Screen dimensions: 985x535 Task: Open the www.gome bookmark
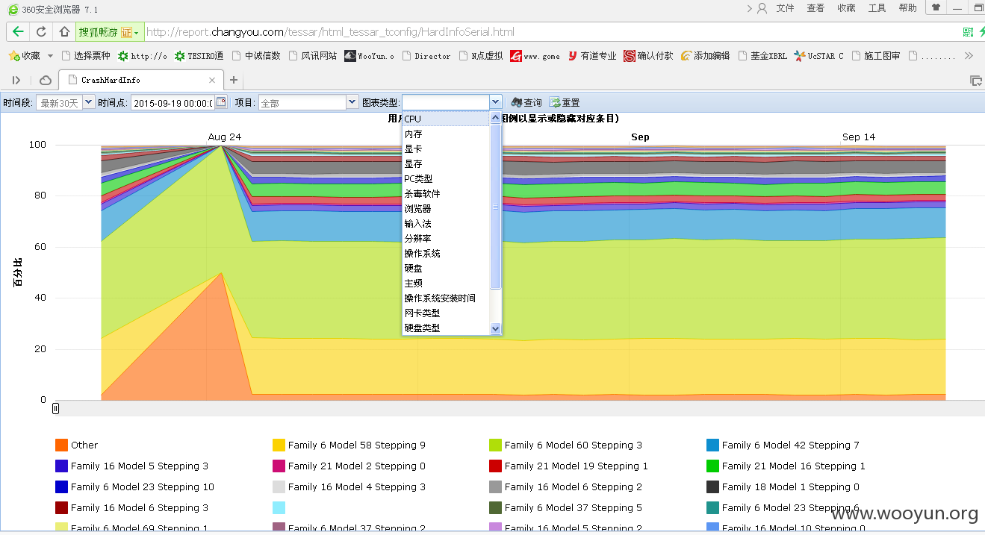(535, 55)
